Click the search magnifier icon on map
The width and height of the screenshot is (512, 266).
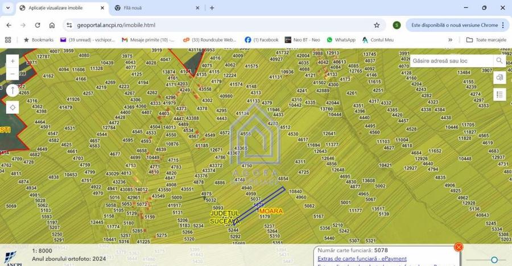(499, 61)
